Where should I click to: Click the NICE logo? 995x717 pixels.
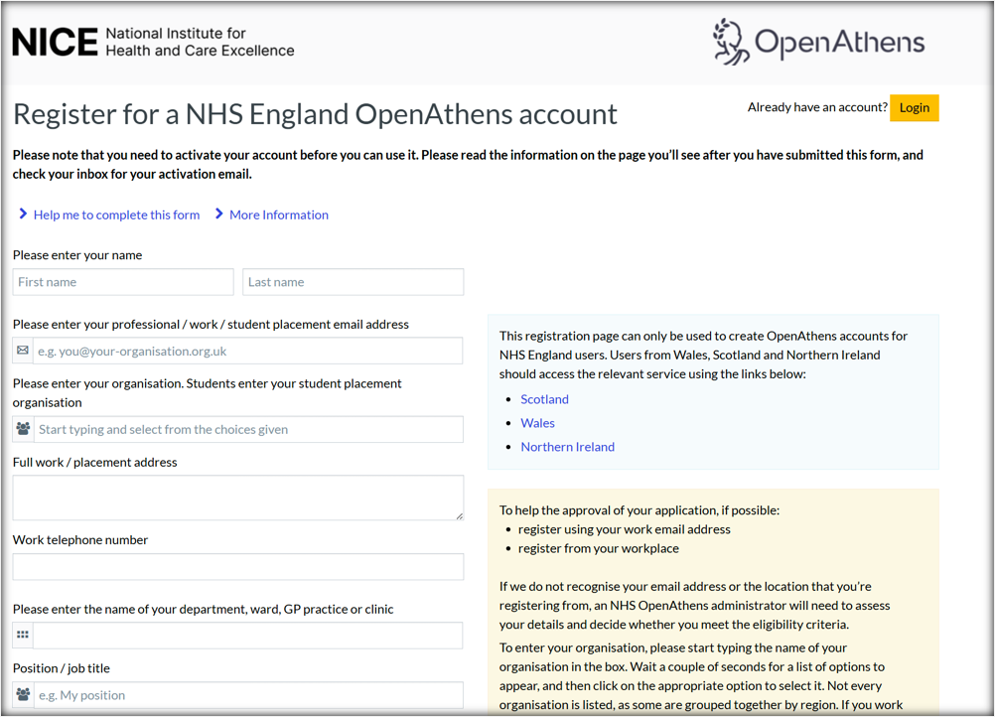click(x=153, y=43)
